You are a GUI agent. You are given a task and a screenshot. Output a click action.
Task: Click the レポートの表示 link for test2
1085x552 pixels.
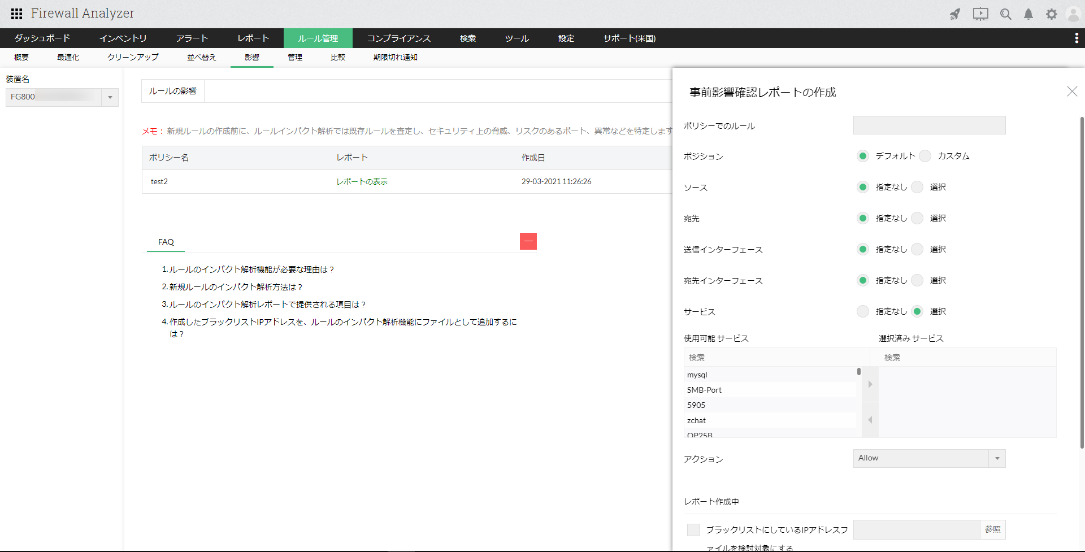(362, 181)
